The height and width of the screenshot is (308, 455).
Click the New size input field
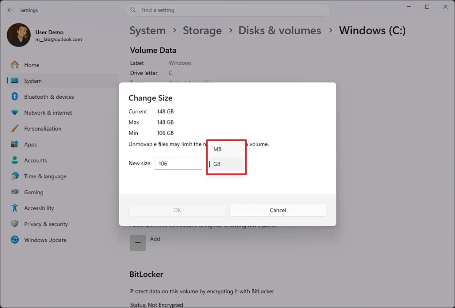click(178, 164)
